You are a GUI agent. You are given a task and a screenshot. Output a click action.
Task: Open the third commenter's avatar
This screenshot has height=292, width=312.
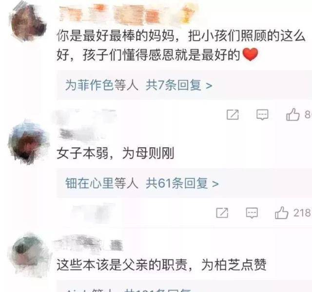pos(29,255)
